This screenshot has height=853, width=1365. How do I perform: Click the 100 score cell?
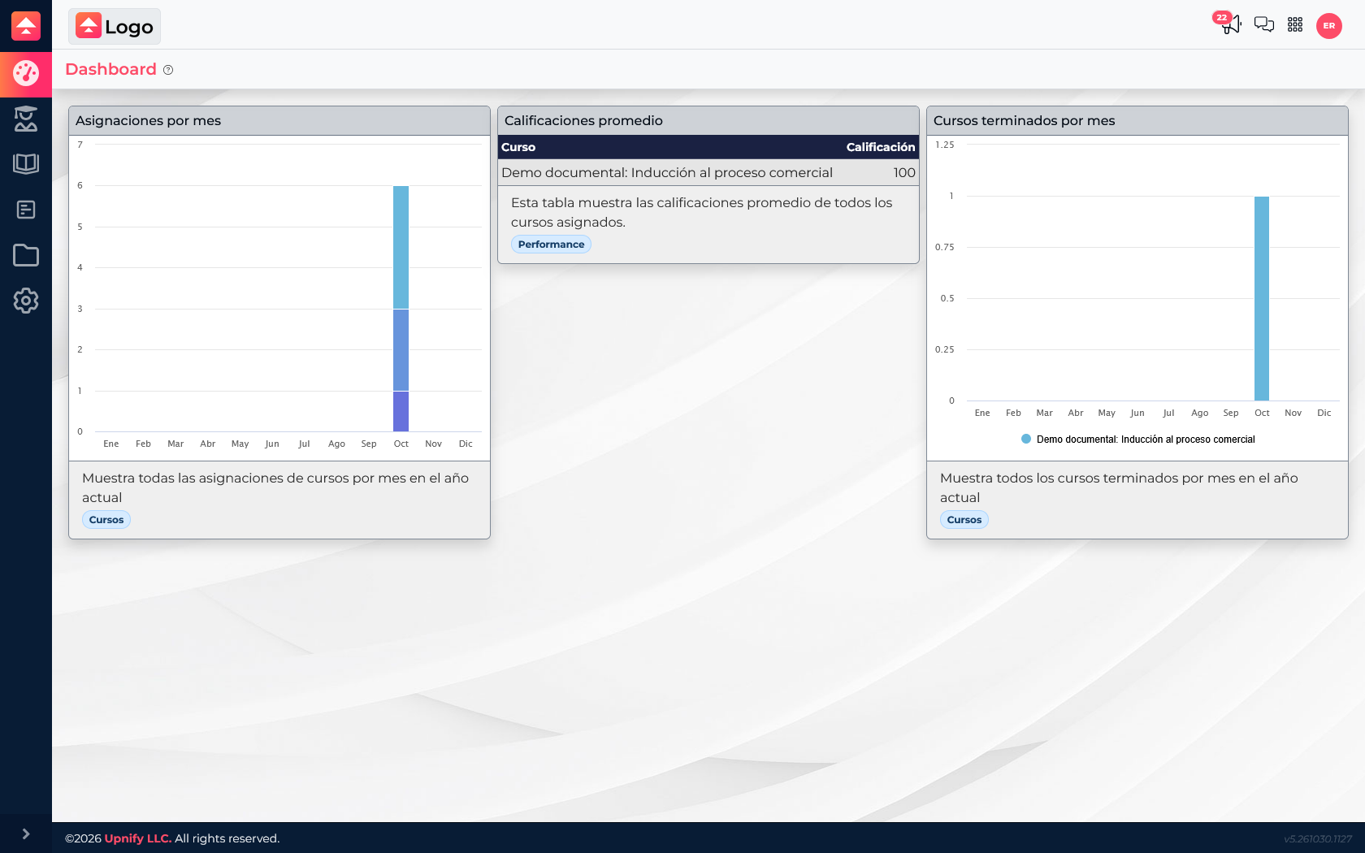coord(904,172)
